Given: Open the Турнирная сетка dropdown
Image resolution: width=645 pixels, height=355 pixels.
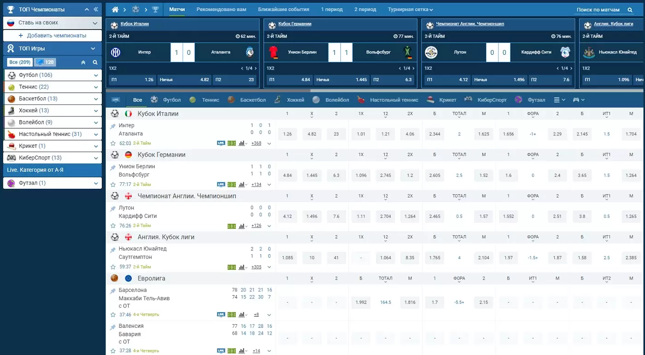Looking at the screenshot, I should [410, 10].
